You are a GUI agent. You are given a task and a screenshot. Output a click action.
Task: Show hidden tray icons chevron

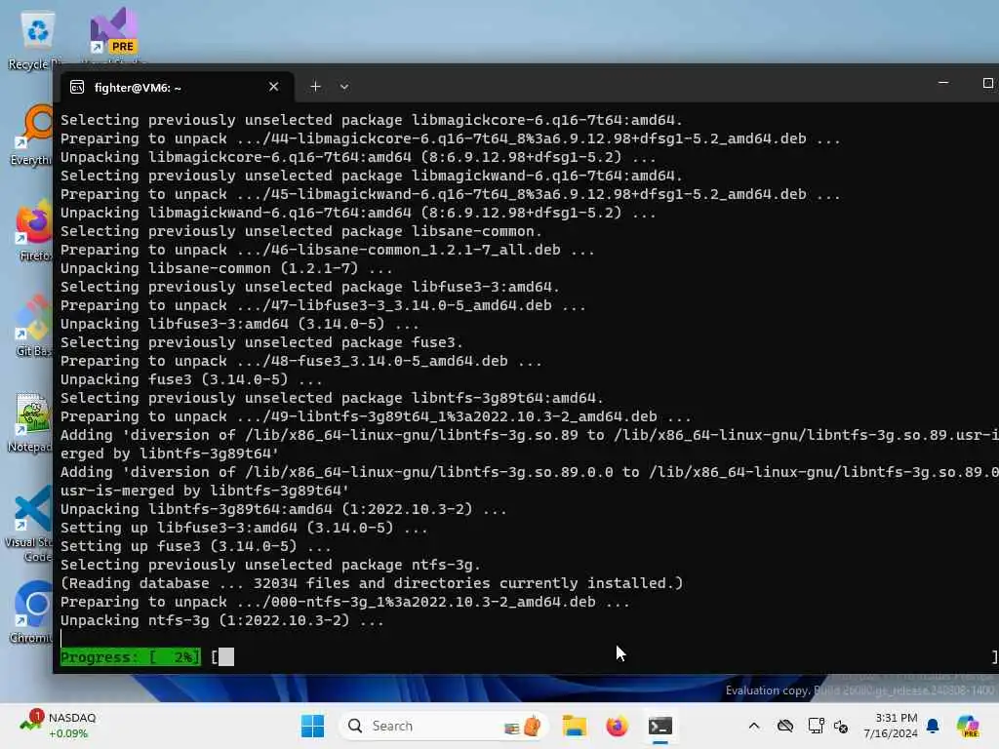[754, 726]
